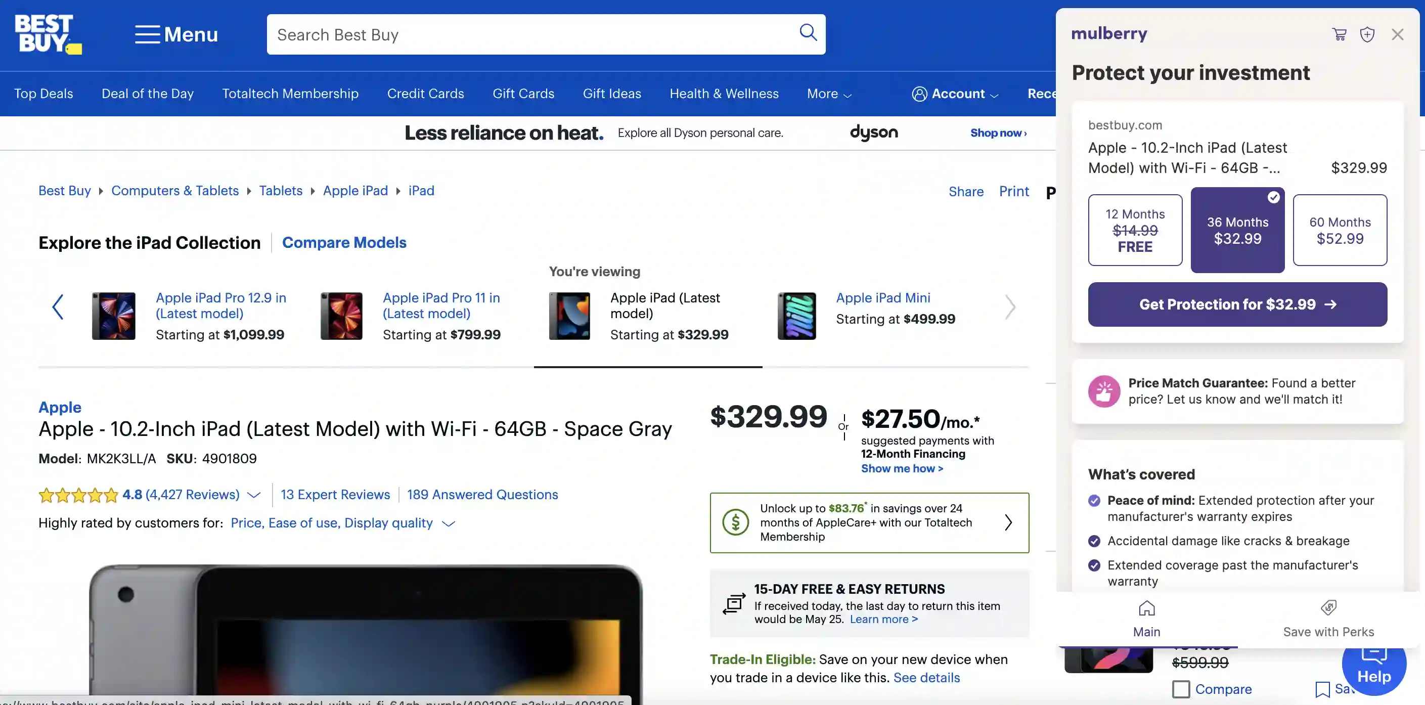This screenshot has width=1425, height=705.
Task: Click the Save bookmark icon
Action: 1322,689
